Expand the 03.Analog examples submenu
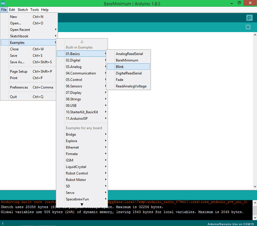The width and height of the screenshot is (257, 226). click(x=82, y=66)
